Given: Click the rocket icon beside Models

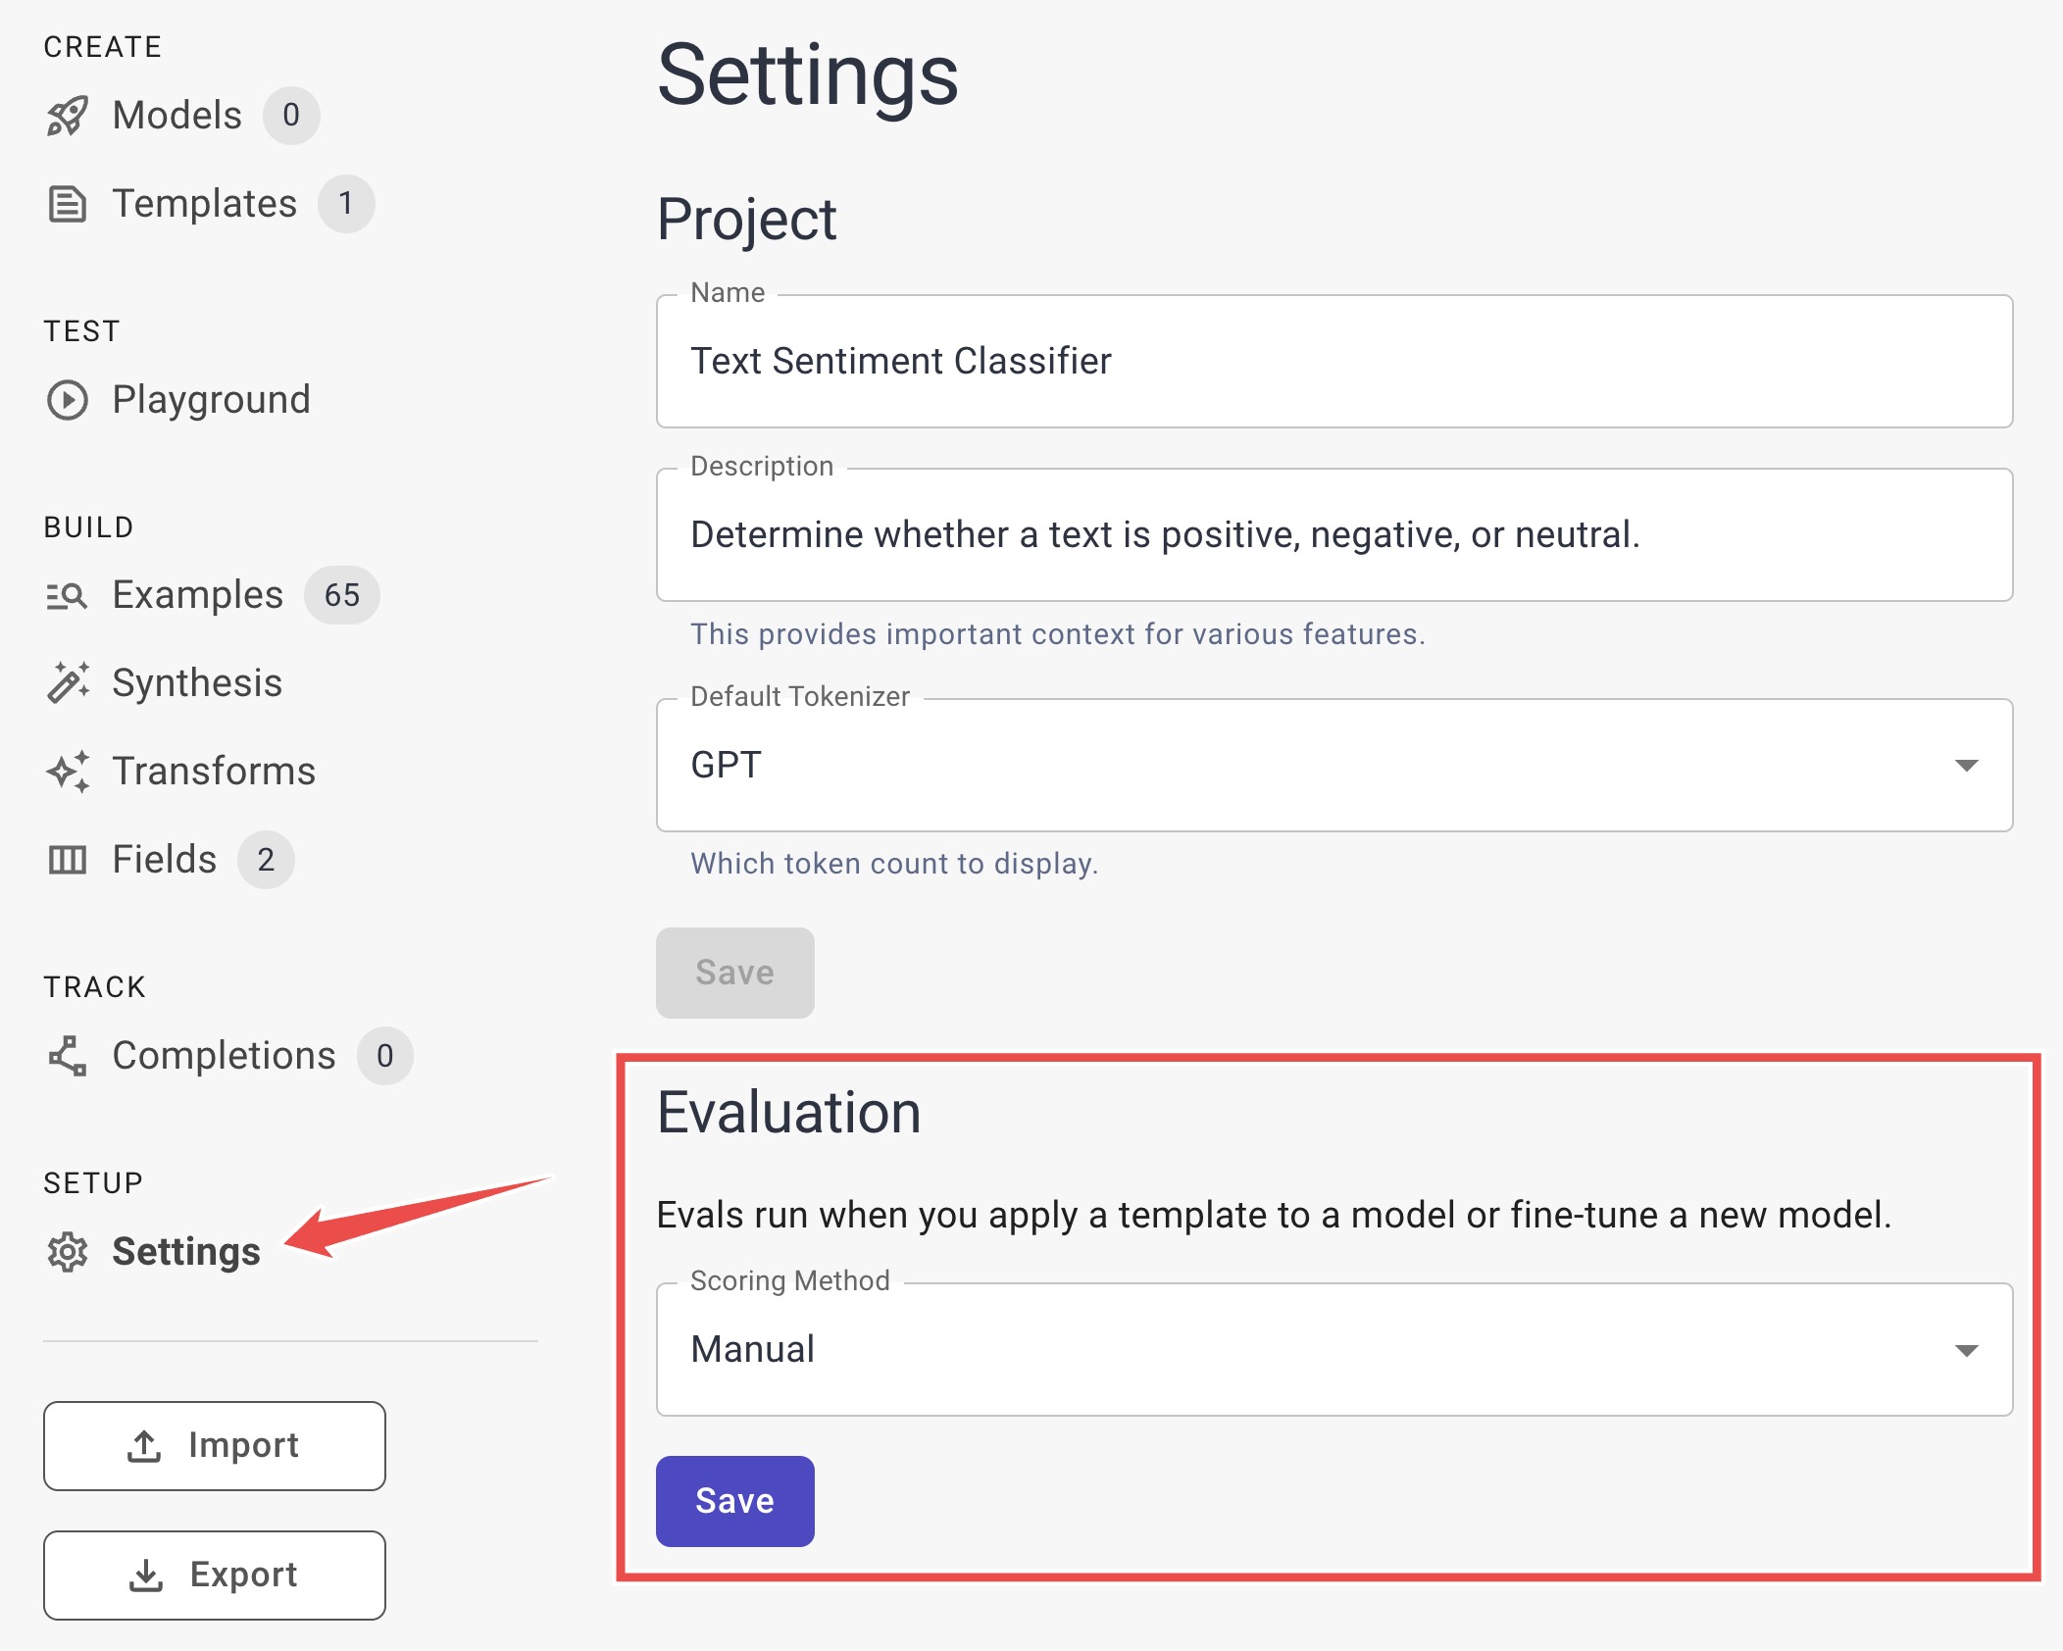Looking at the screenshot, I should (x=67, y=116).
